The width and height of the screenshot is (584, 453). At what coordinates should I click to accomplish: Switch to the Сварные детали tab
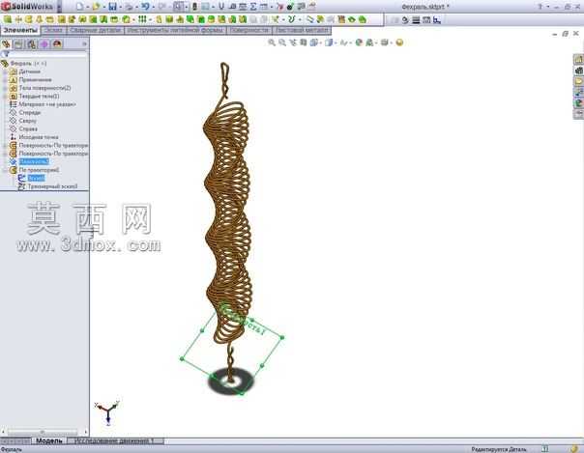point(96,30)
